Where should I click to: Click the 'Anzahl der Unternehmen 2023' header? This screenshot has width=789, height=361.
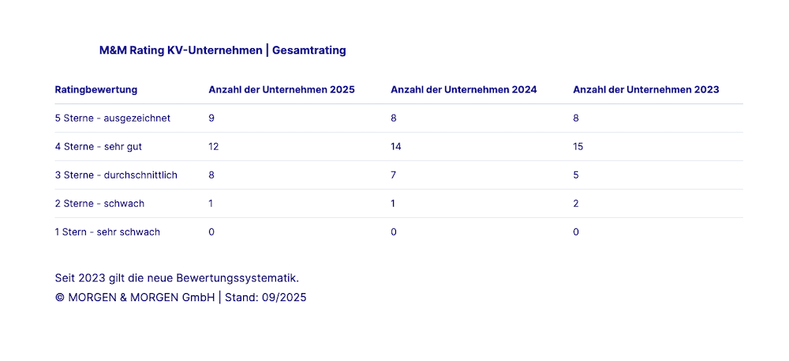click(x=646, y=90)
